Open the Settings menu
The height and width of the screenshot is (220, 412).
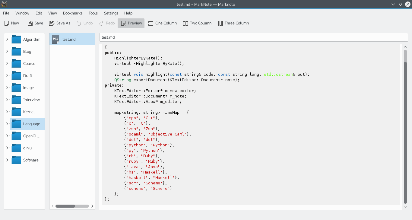tap(111, 13)
